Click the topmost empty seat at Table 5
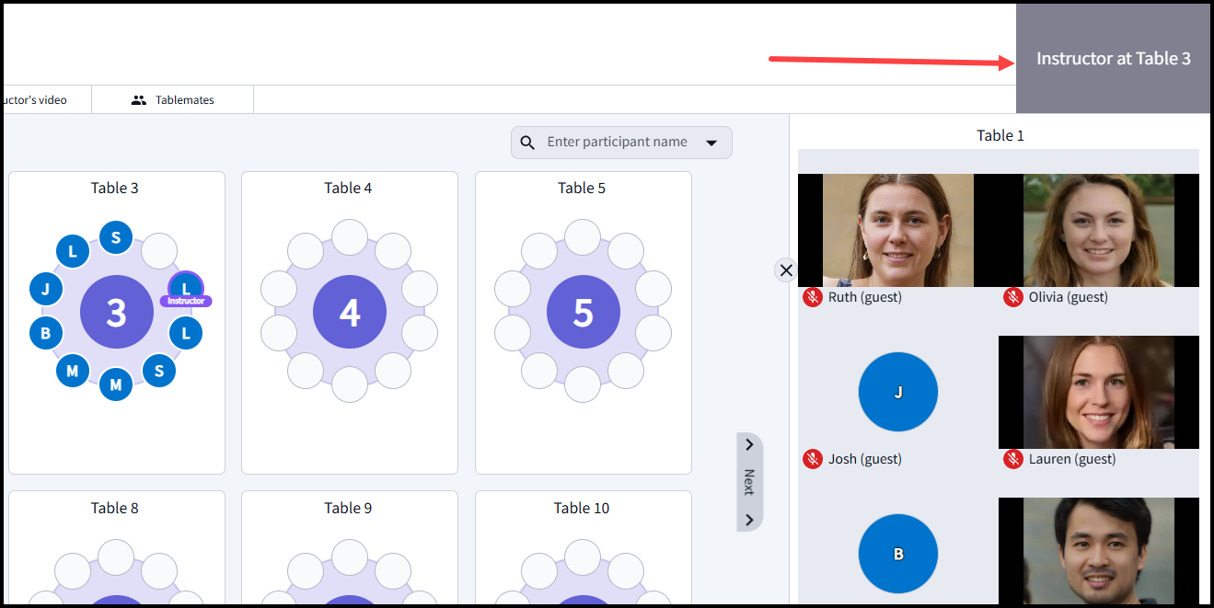The image size is (1214, 608). click(x=583, y=237)
